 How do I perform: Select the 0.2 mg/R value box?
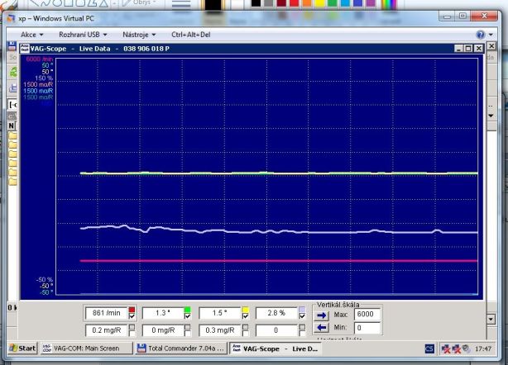point(106,330)
